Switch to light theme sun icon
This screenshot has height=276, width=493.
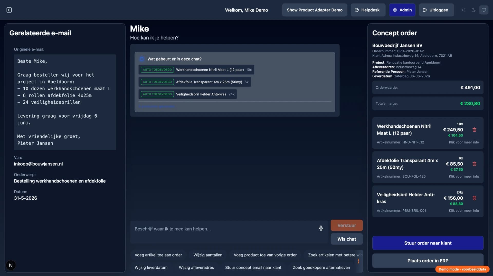(463, 10)
